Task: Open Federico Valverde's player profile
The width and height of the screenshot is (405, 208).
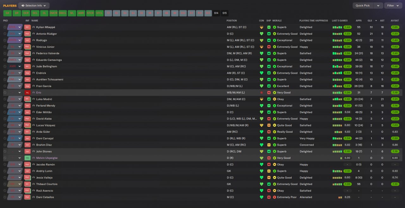Action: pos(48,53)
